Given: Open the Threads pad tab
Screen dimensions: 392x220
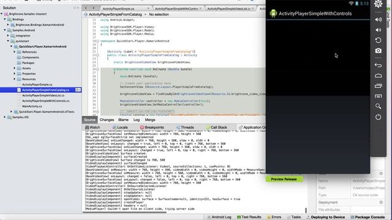Looking at the screenshot, I should pyautogui.click(x=185, y=127).
